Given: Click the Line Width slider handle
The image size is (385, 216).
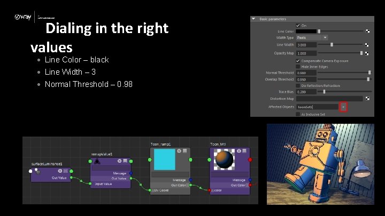Looking at the screenshot, I should (332, 45).
